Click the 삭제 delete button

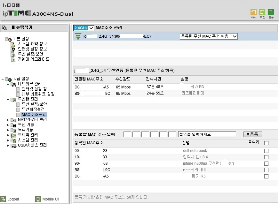click(254, 142)
